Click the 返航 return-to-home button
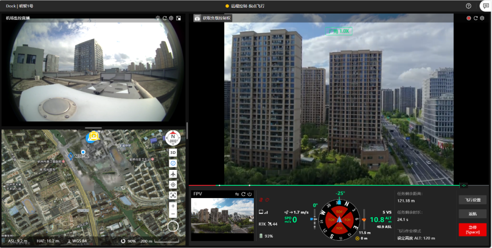Screen dimensions: 492x248 (472, 214)
